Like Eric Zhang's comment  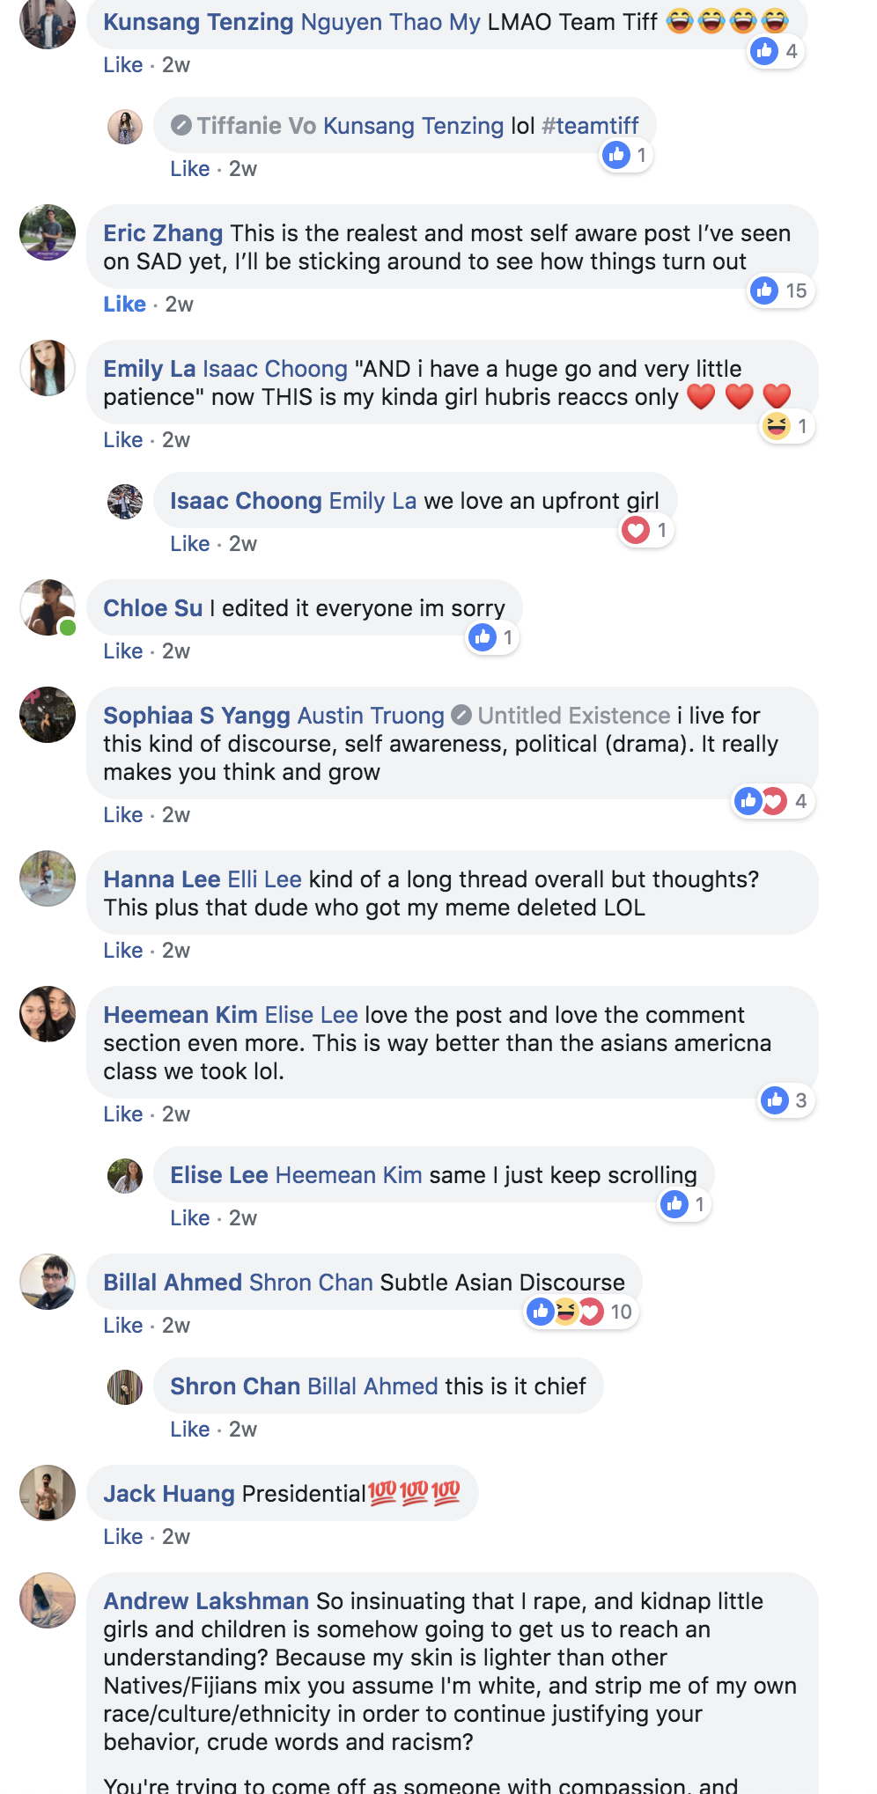click(x=124, y=305)
